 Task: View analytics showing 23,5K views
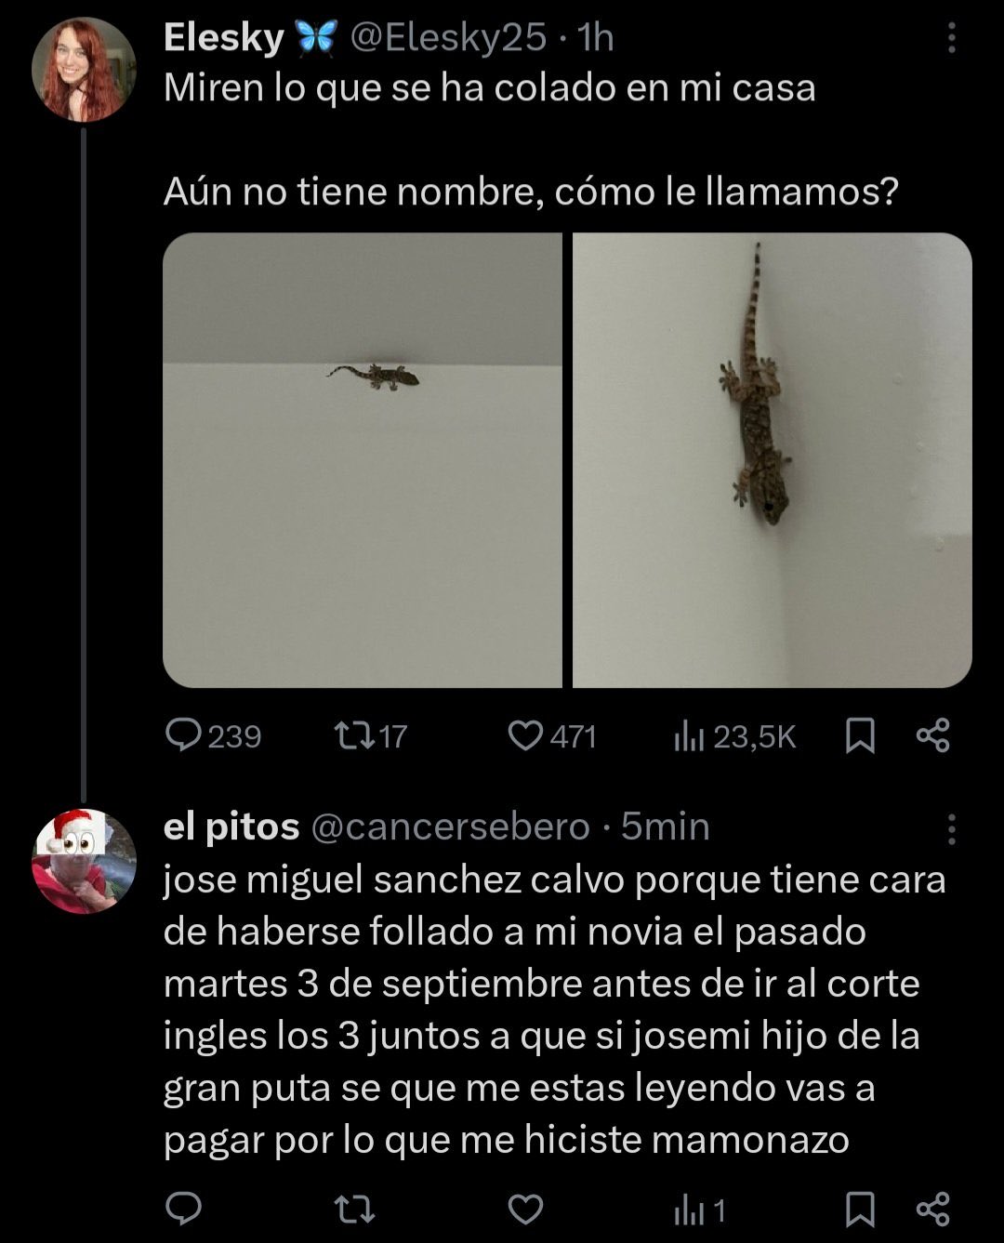point(689,737)
